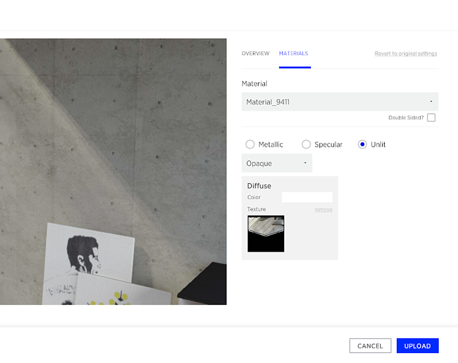
Task: Choose the Specular shading option
Action: point(306,145)
